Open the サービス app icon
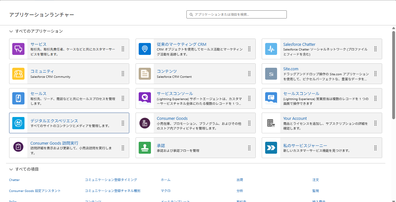This screenshot has height=202, width=396. [x=18, y=49]
